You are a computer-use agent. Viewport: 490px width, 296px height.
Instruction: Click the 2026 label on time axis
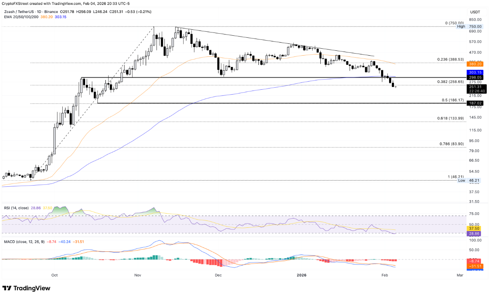302,275
